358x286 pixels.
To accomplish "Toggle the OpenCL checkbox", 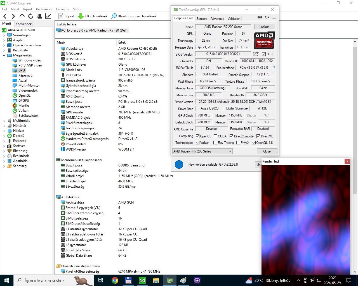I will 197,136.
